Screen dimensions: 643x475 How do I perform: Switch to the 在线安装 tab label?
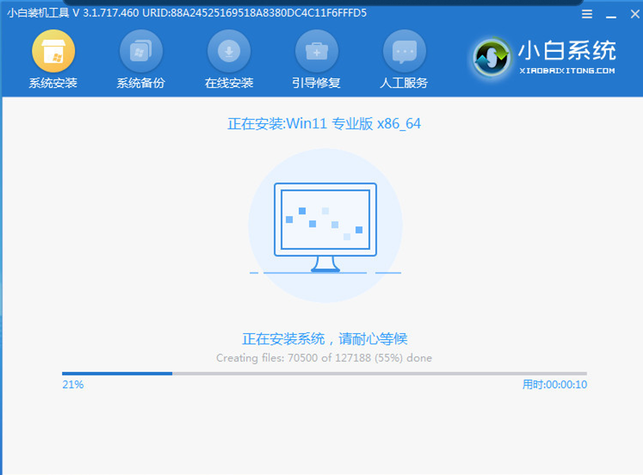point(229,83)
